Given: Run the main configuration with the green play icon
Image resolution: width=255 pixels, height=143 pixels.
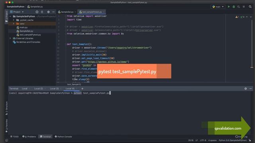Looking at the screenshot, I should (x=229, y=7).
